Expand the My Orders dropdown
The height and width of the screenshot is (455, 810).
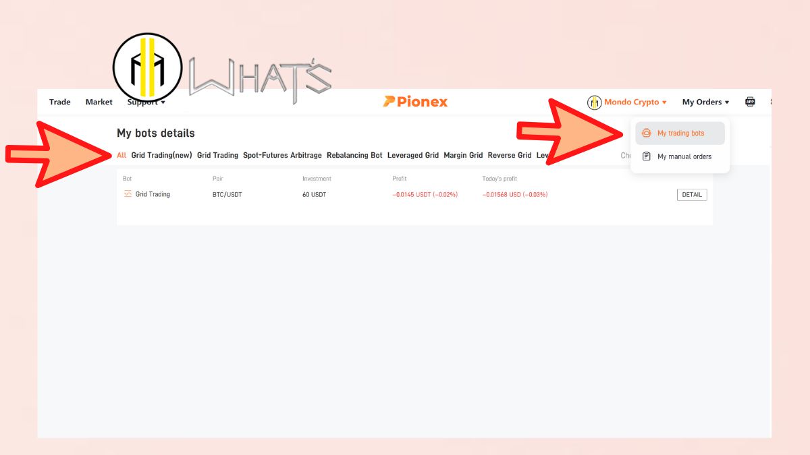705,102
